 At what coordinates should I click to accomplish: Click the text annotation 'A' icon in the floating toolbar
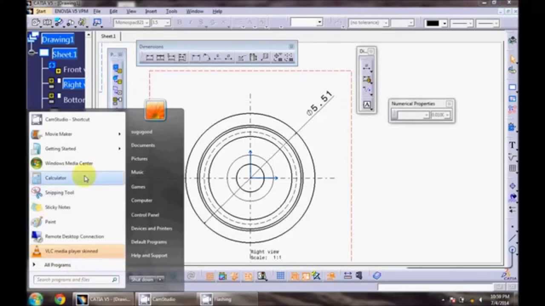click(x=367, y=105)
